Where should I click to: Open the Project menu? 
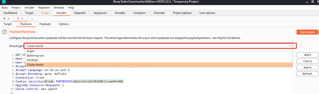16,8
